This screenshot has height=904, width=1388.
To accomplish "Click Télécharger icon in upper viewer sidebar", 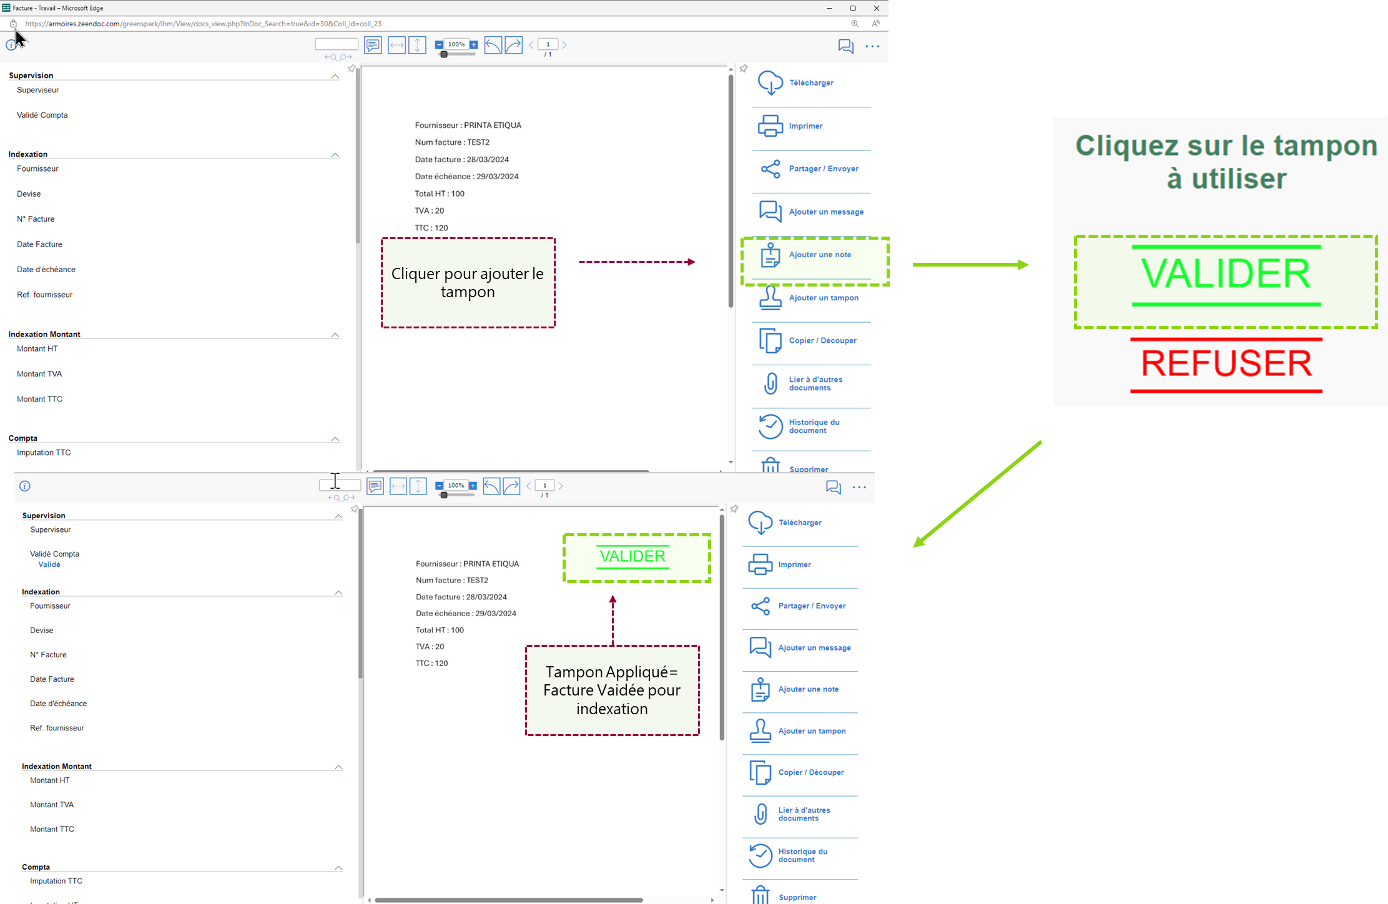I will point(770,83).
